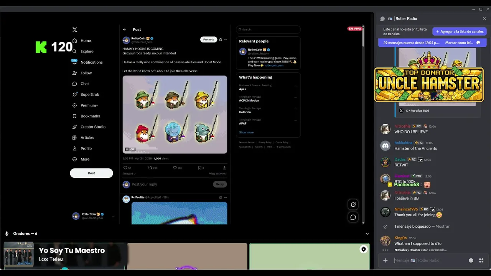
Task: Open options dots for APAF trend
Action: click(x=296, y=120)
